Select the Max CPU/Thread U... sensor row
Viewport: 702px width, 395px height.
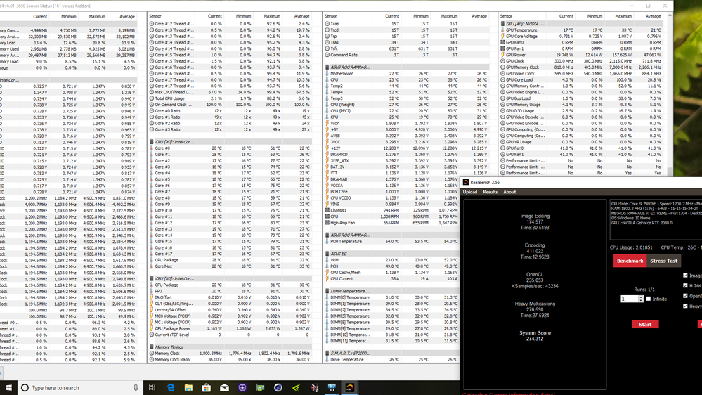[230, 92]
